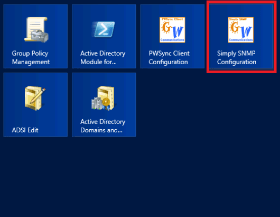Click the 'Group Policy Management' tile label
This screenshot has height=217, width=280.
click(31, 58)
